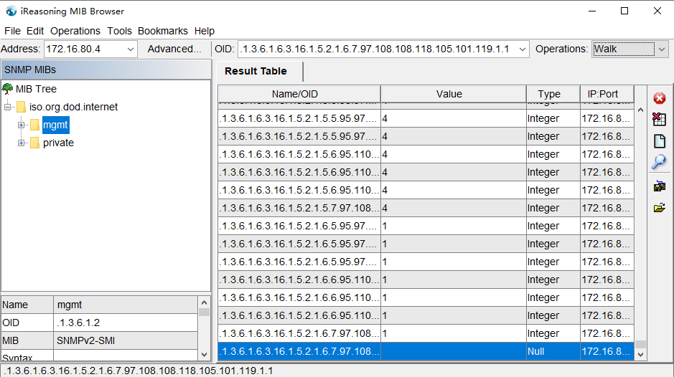This screenshot has width=674, height=377.
Task: Click the folder icon beside iso.org.dod.internet
Action: click(x=21, y=107)
